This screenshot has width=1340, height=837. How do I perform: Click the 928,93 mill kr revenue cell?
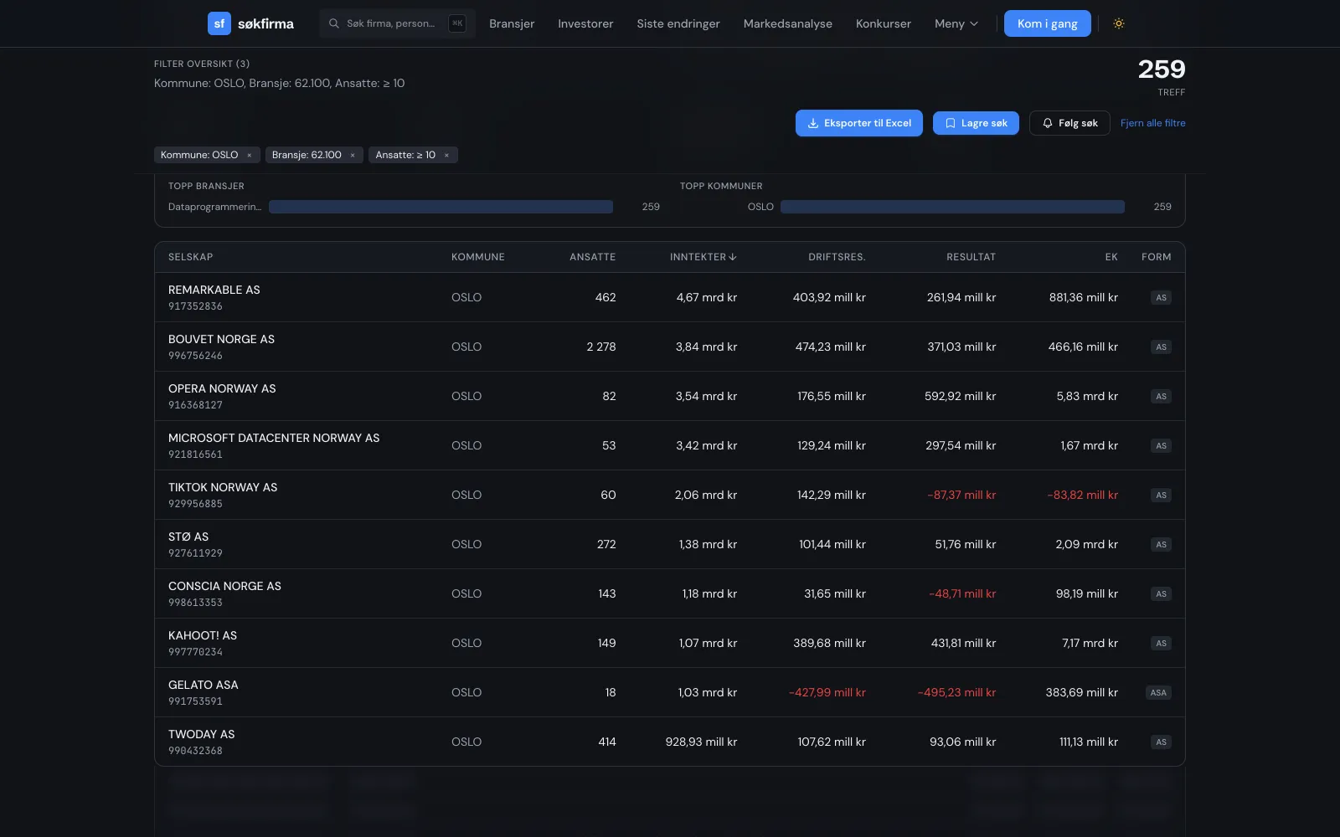tap(702, 742)
